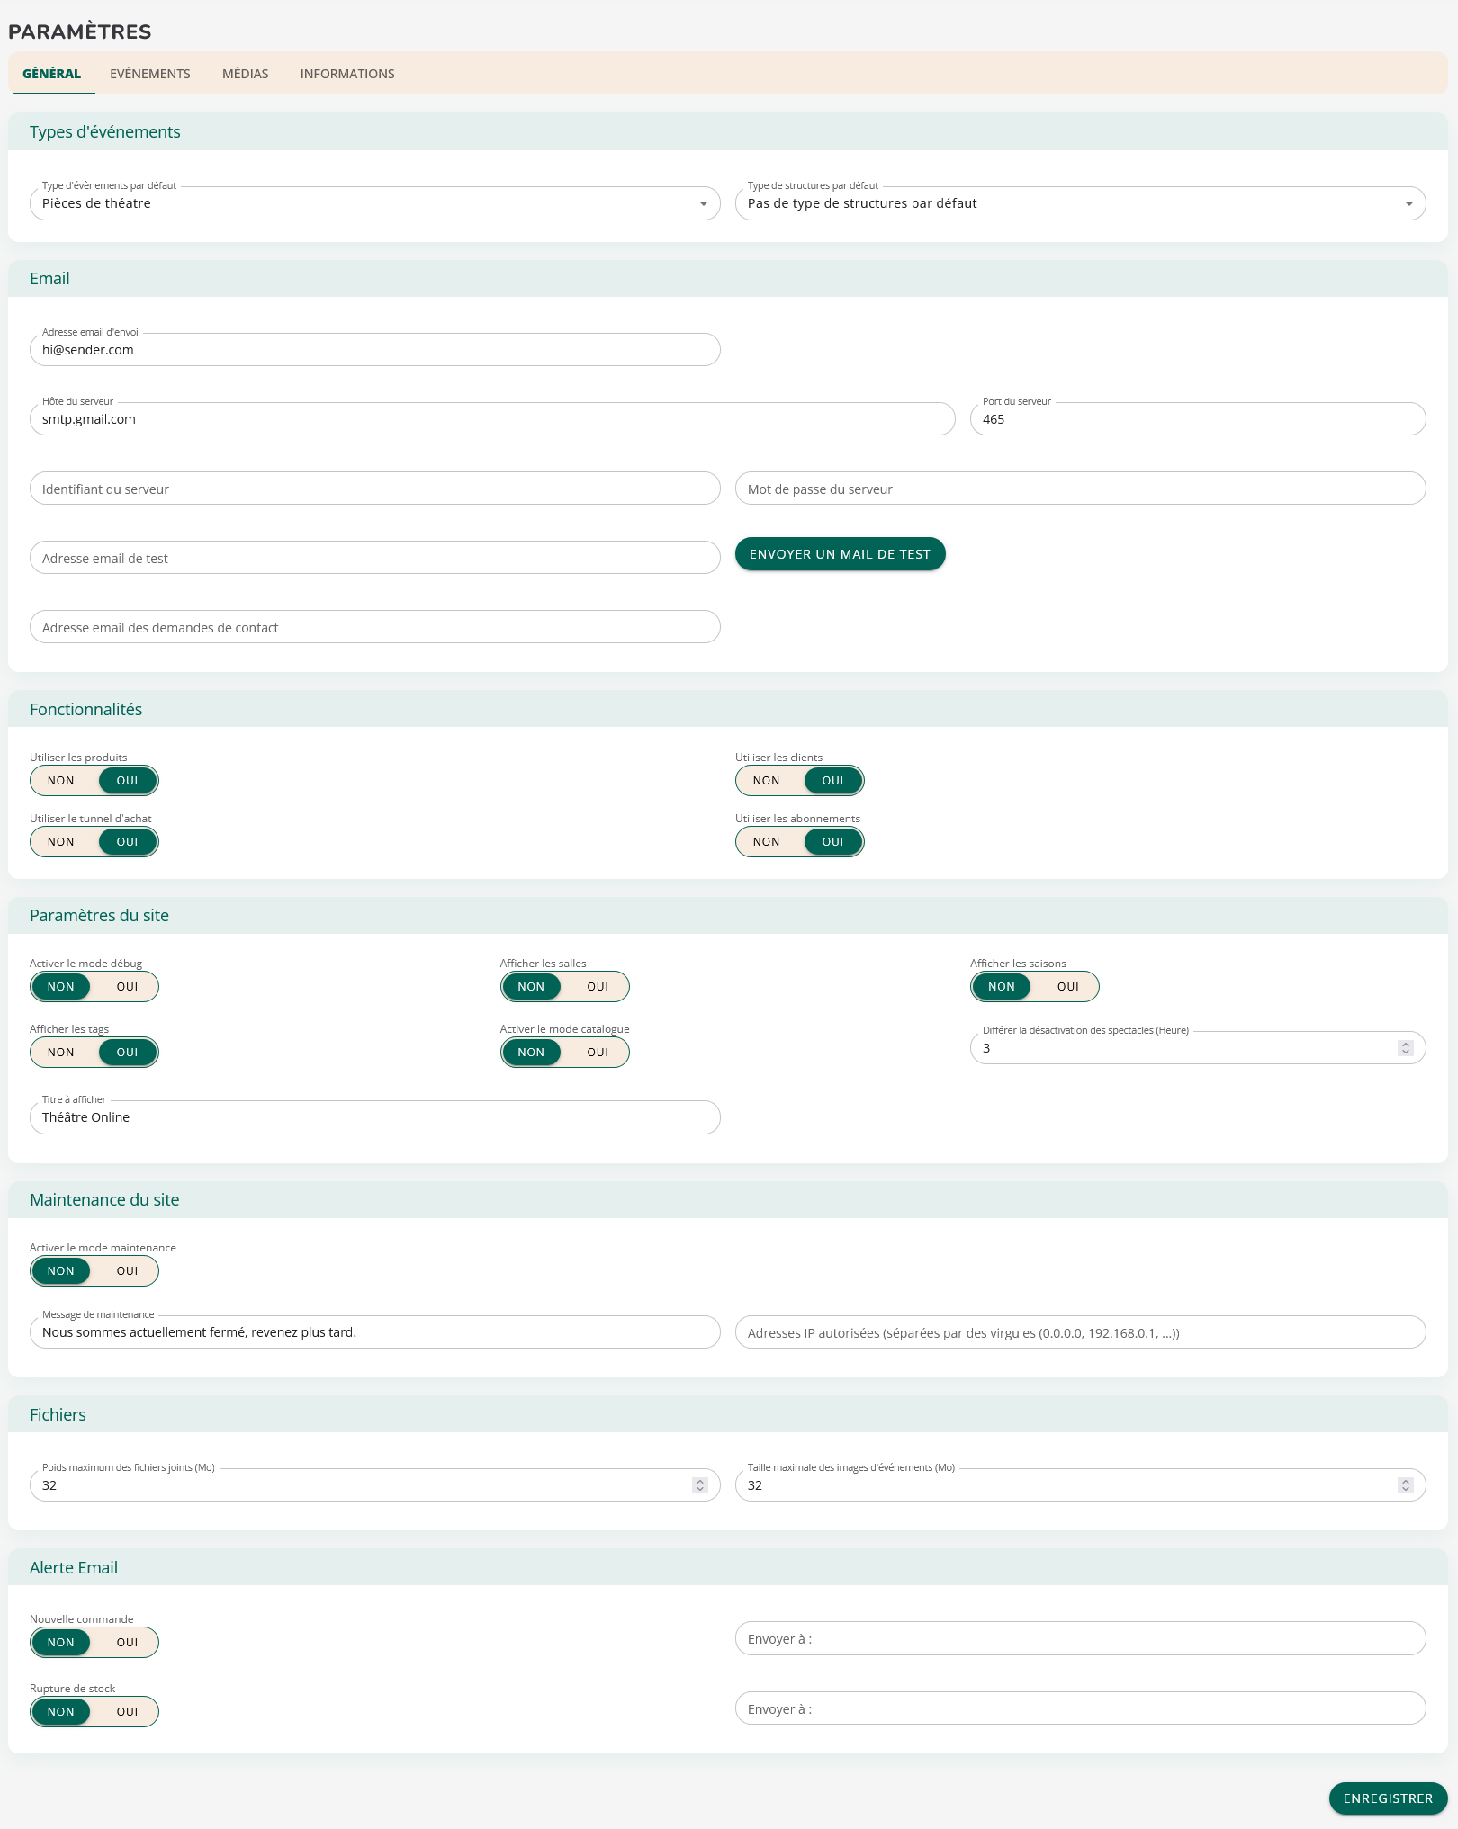
Task: Click stepper on max attached file weight
Action: [699, 1485]
